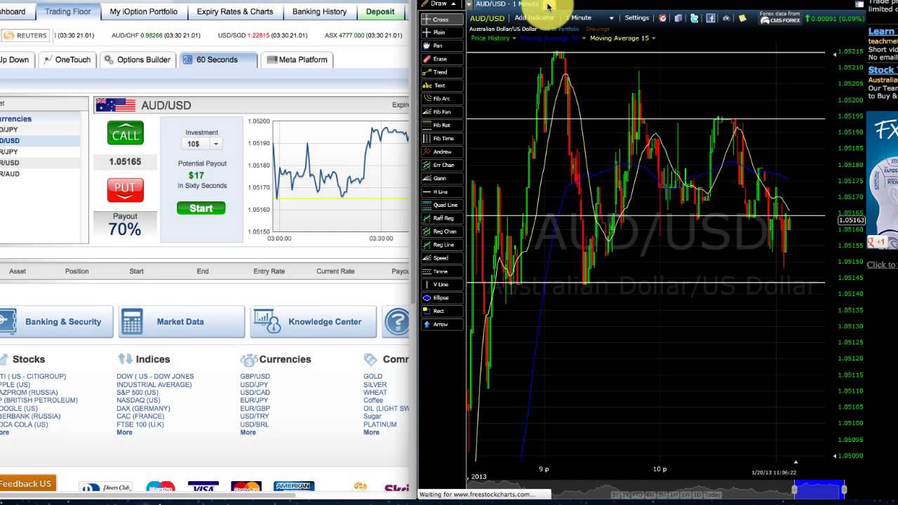Select the Gann tool
The width and height of the screenshot is (898, 505).
[441, 179]
